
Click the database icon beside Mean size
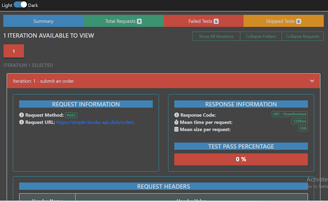coord(177,129)
